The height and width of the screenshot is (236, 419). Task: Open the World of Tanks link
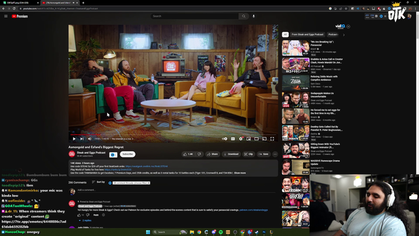[x=118, y=170]
